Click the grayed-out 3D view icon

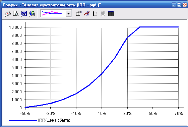point(103,13)
